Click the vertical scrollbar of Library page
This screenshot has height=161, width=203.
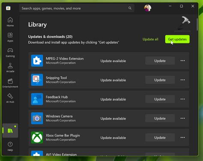click(x=197, y=24)
